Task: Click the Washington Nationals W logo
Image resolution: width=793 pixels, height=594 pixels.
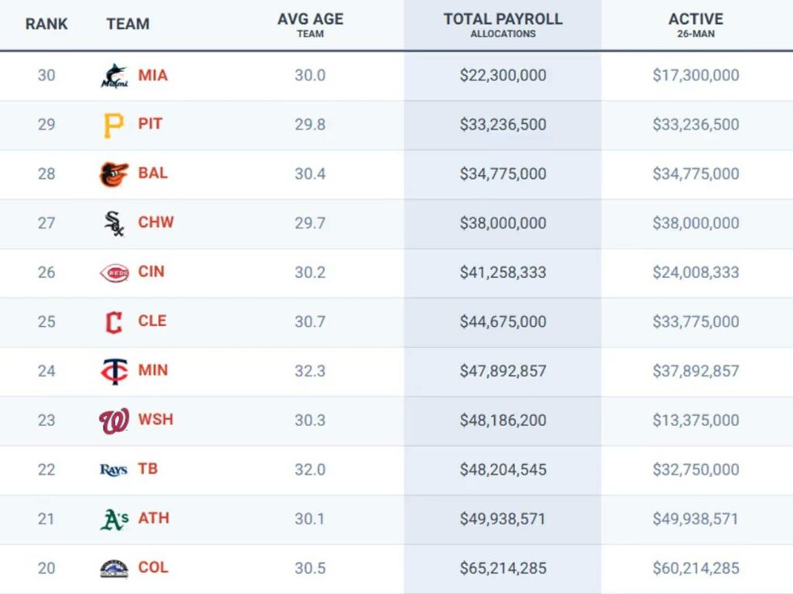Action: 114,421
